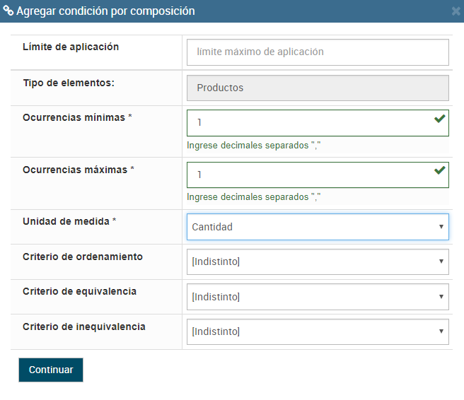Screen dimensions: 464x400
Task: Click the Límite de aplicación input field
Action: tap(318, 52)
